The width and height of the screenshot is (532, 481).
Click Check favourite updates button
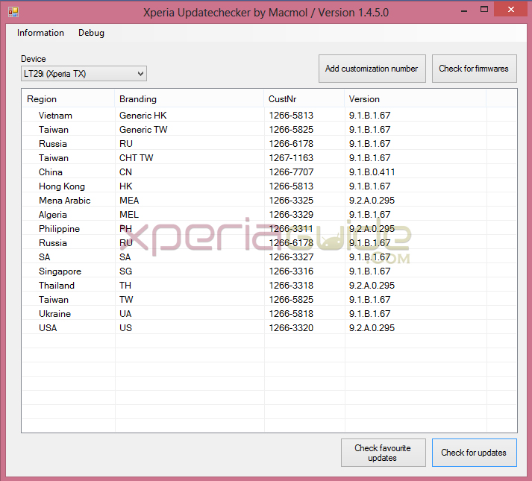point(383,453)
